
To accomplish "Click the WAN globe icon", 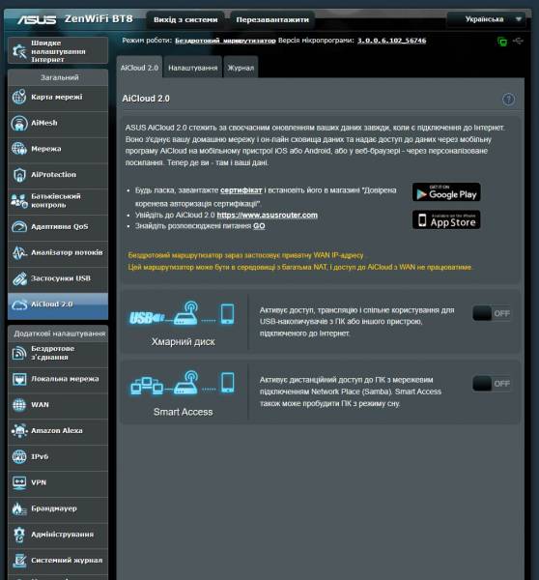I will point(19,405).
